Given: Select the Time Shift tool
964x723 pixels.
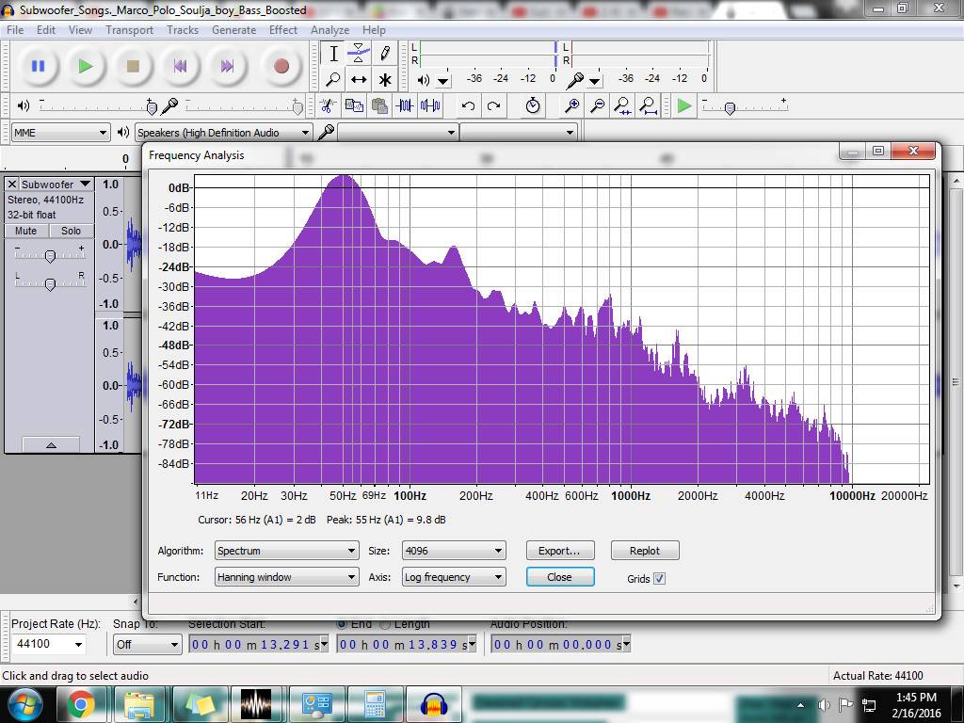Looking at the screenshot, I should click(x=359, y=80).
